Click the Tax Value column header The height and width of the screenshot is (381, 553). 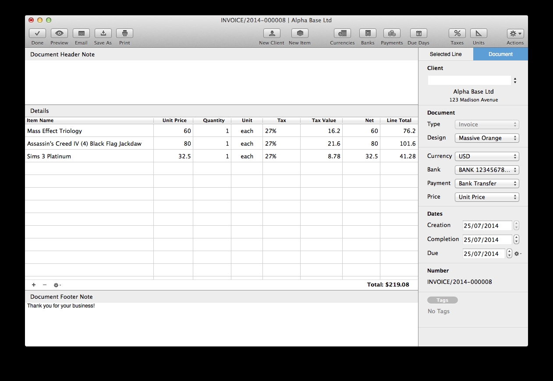[322, 120]
